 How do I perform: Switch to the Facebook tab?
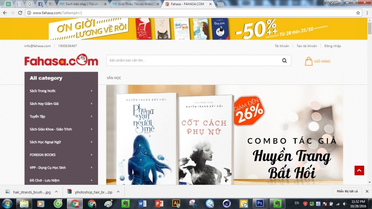(40, 4)
